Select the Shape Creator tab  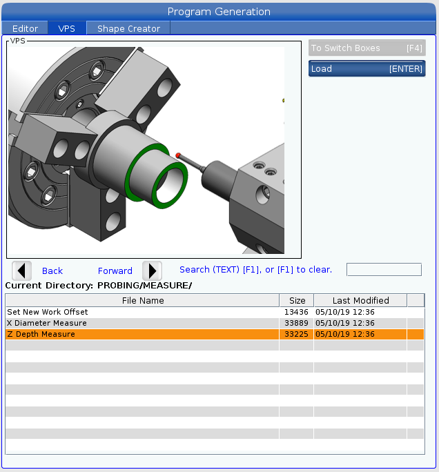click(x=128, y=28)
